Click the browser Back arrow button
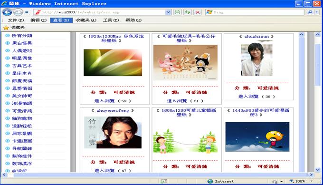The height and width of the screenshot is (185, 323). coord(7,12)
